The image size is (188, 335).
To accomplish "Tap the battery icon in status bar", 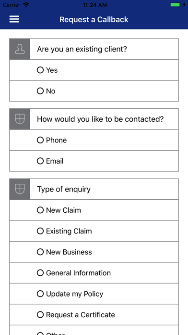I will (x=175, y=5).
